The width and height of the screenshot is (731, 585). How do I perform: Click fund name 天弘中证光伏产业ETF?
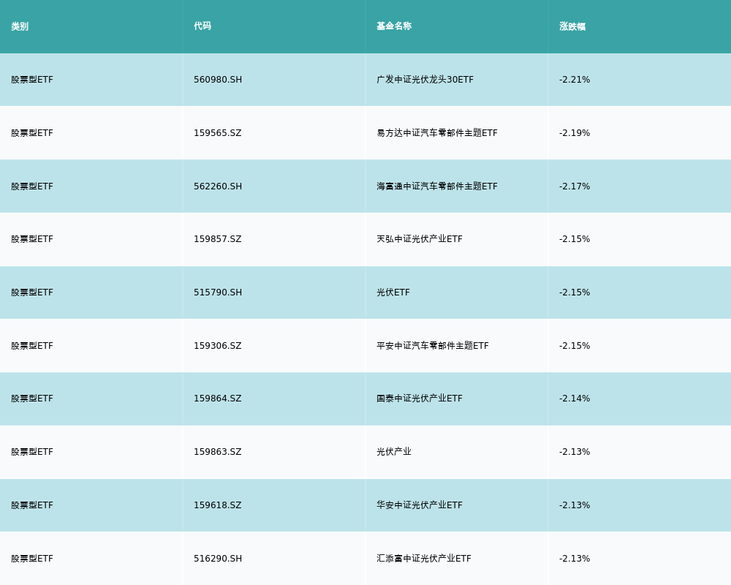click(x=420, y=239)
